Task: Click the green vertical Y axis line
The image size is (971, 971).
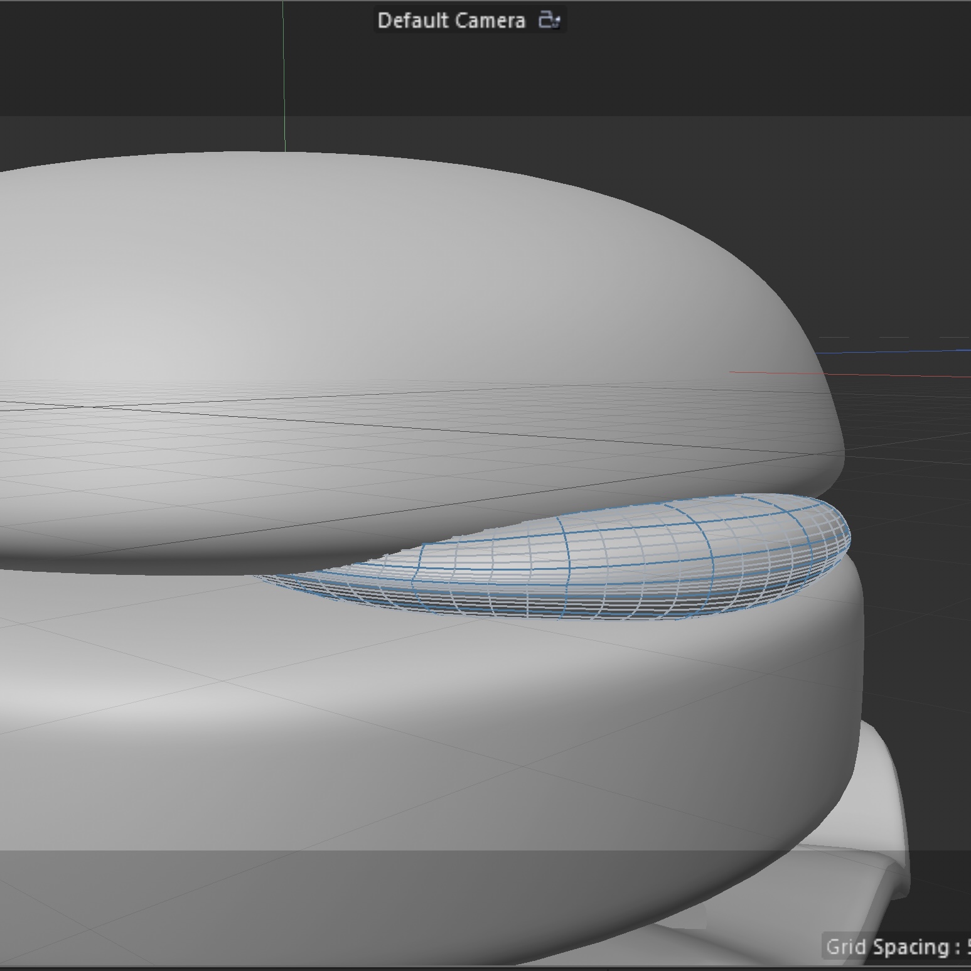Action: pos(284,75)
